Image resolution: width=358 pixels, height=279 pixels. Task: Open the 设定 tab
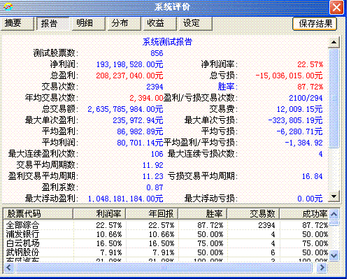click(195, 23)
